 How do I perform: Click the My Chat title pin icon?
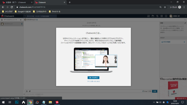click(x=37, y=20)
